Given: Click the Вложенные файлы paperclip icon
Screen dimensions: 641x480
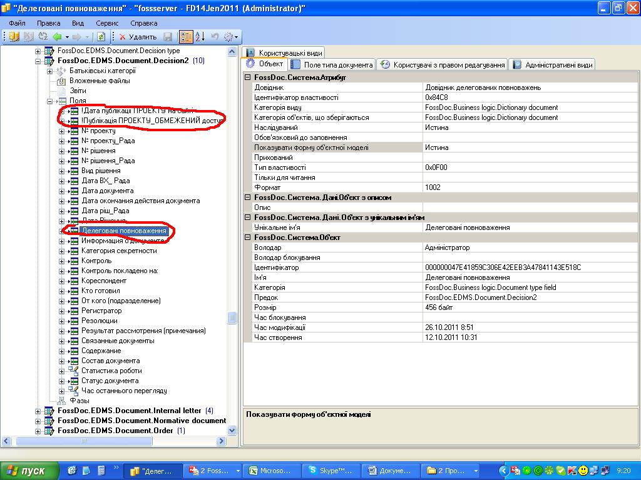Looking at the screenshot, I should [x=62, y=81].
